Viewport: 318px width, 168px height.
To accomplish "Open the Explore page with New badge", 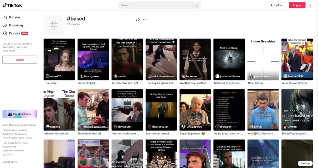I will pyautogui.click(x=16, y=33).
